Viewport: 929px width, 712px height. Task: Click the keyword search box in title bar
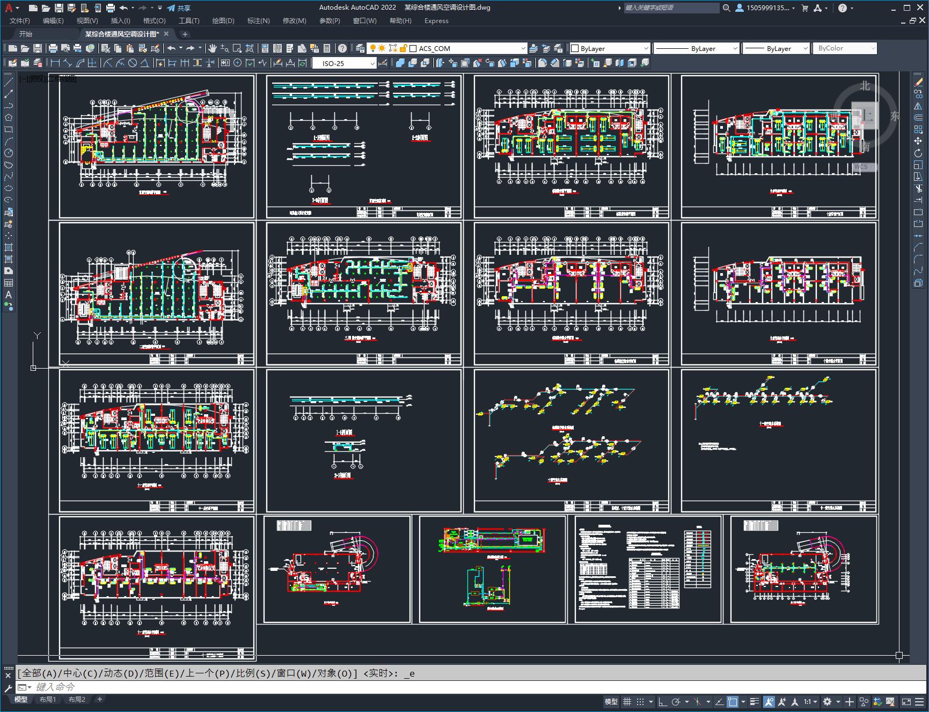(x=671, y=8)
